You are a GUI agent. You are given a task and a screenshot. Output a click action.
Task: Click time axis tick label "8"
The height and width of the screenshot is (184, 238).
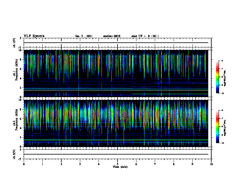(174, 164)
